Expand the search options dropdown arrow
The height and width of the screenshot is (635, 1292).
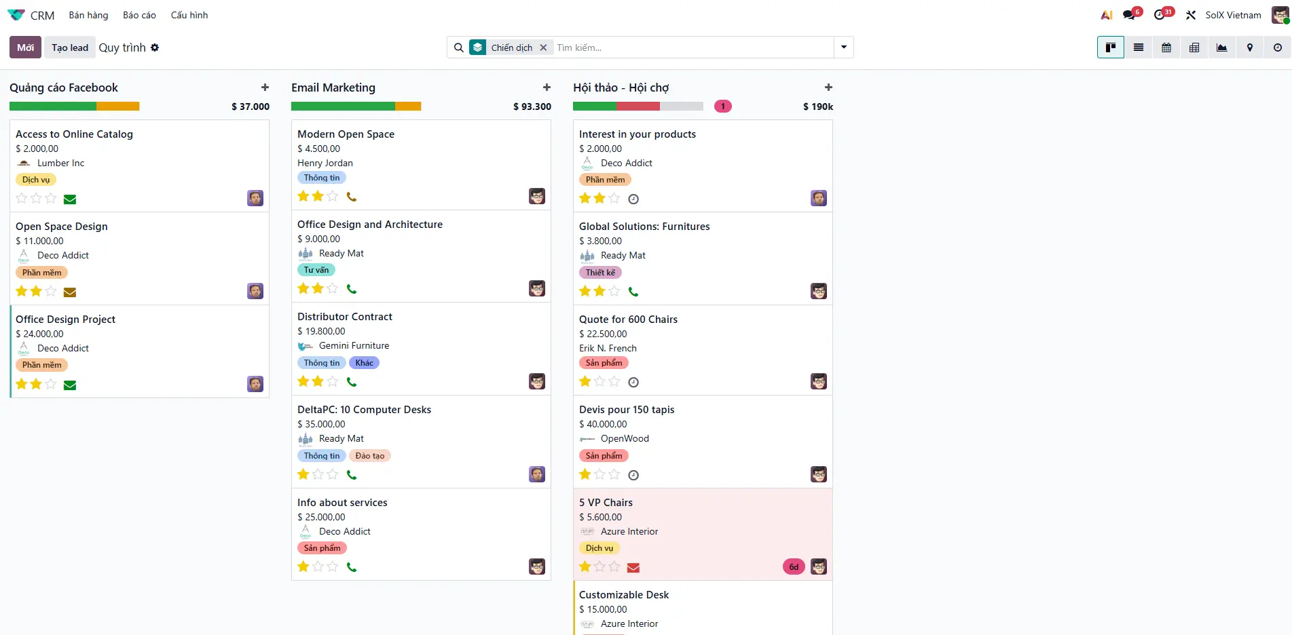click(844, 47)
